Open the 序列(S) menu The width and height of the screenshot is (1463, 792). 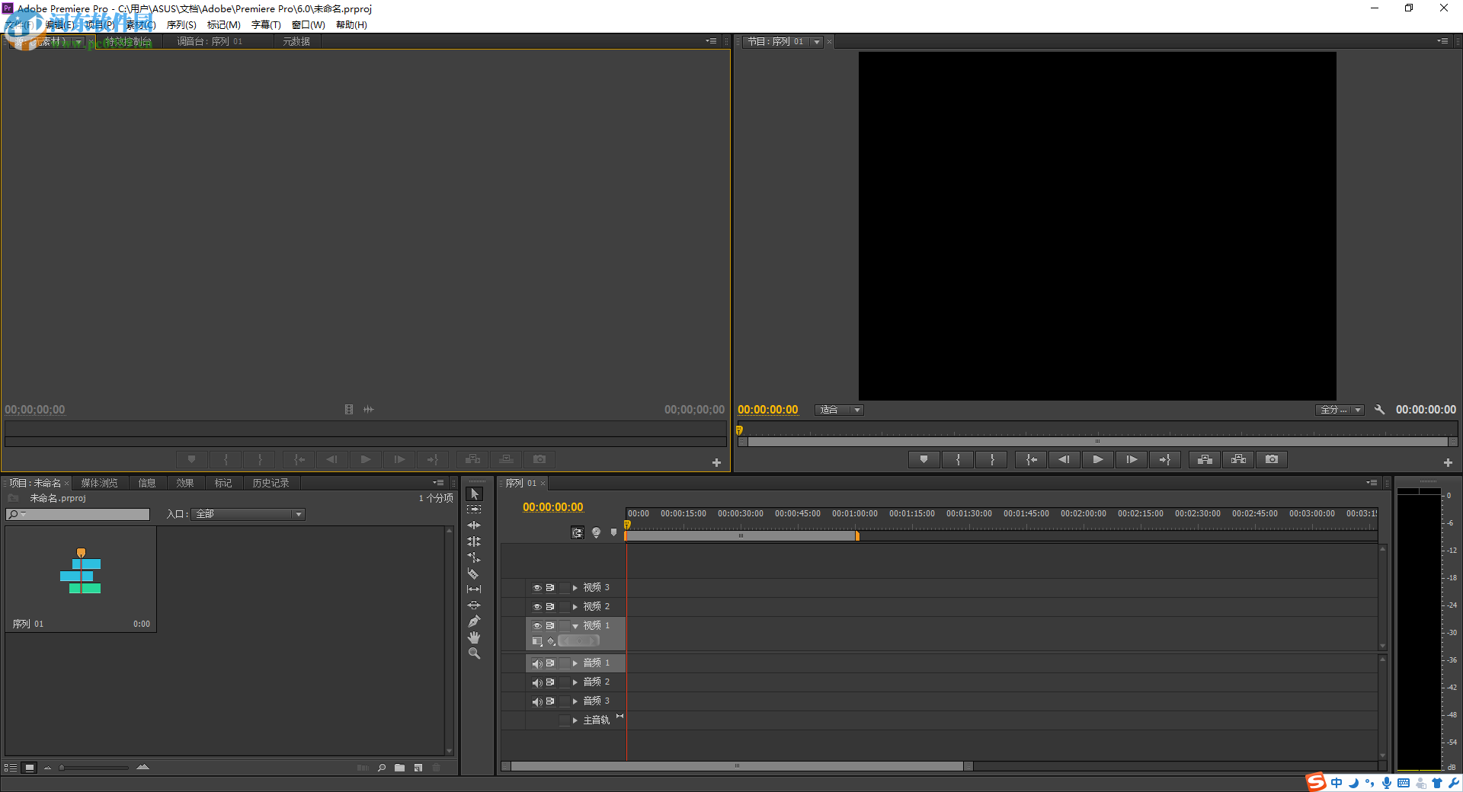tap(181, 25)
